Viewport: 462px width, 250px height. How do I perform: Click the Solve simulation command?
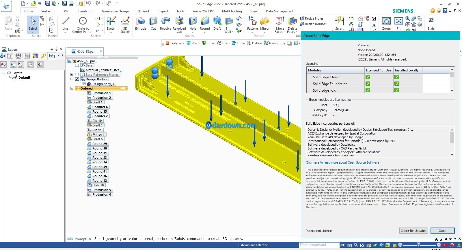pyautogui.click(x=208, y=43)
